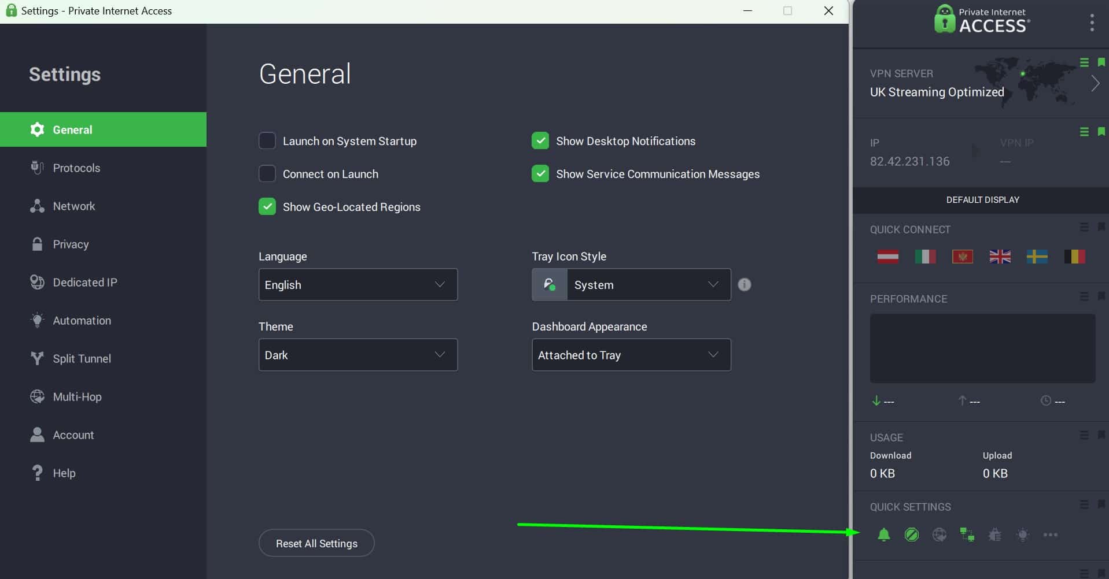The image size is (1109, 579).
Task: Click the Performance graph area
Action: (982, 348)
